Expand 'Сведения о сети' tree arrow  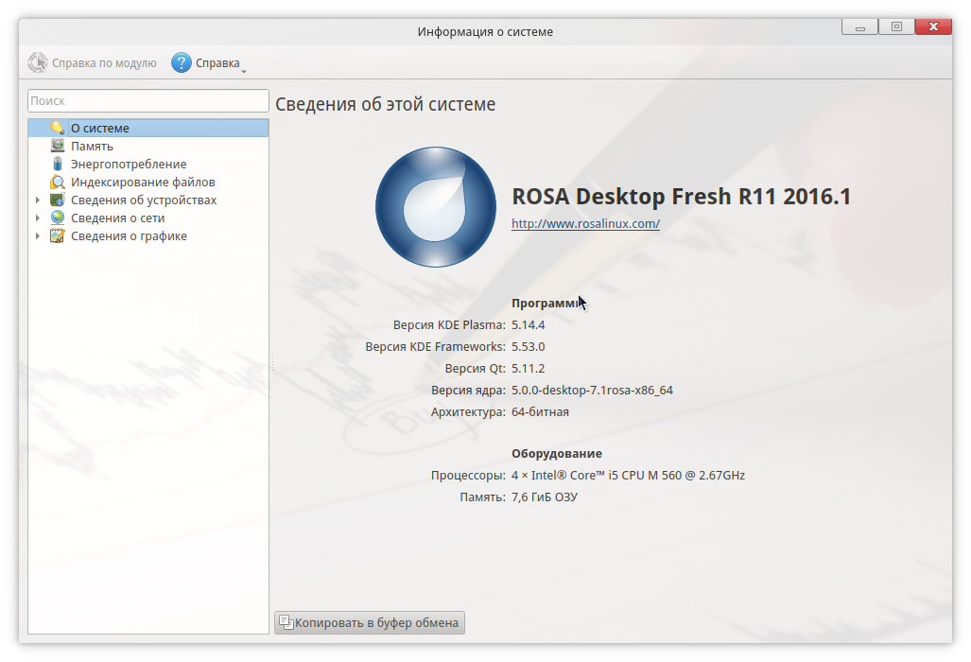point(38,218)
